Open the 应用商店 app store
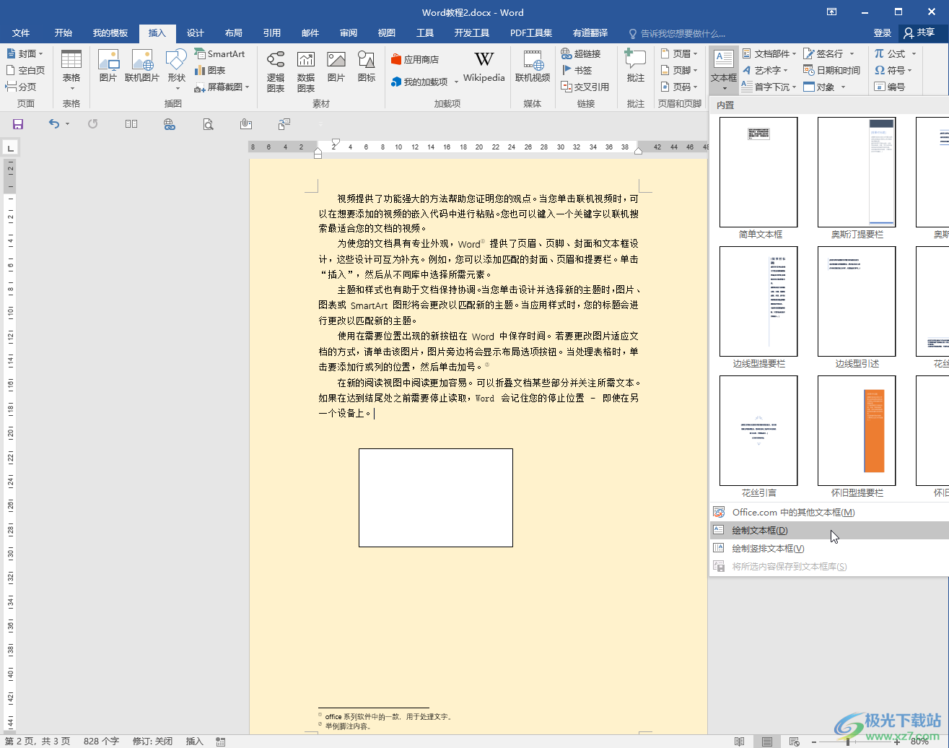This screenshot has width=949, height=748. (415, 59)
